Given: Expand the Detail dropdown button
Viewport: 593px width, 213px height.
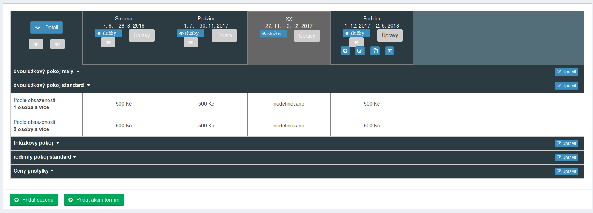Looking at the screenshot, I should 47,28.
